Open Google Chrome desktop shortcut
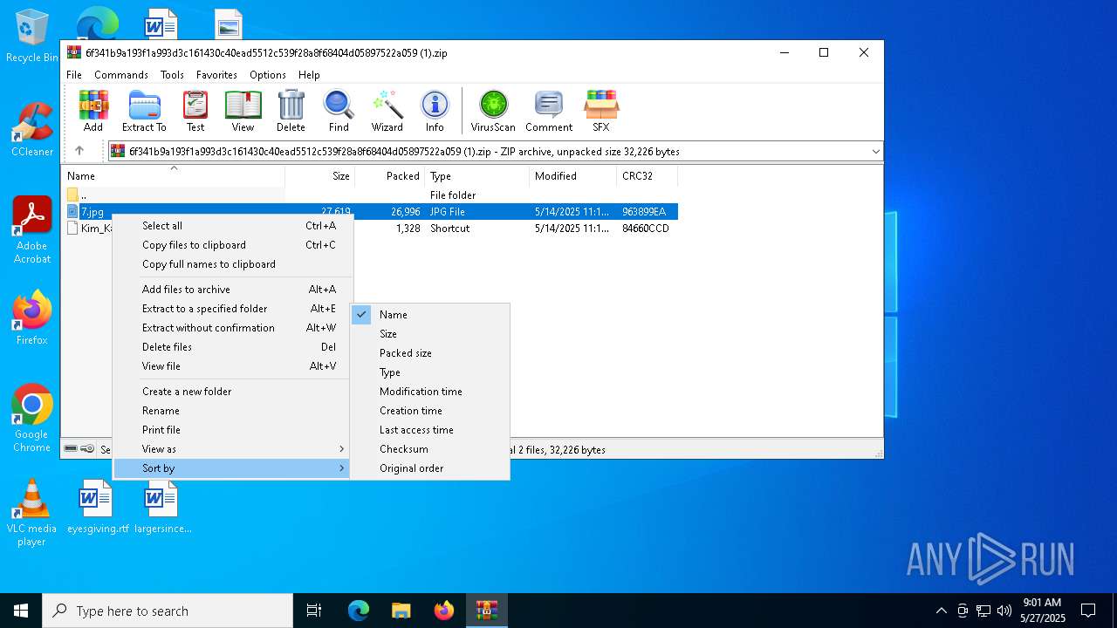The image size is (1117, 628). coord(32,418)
